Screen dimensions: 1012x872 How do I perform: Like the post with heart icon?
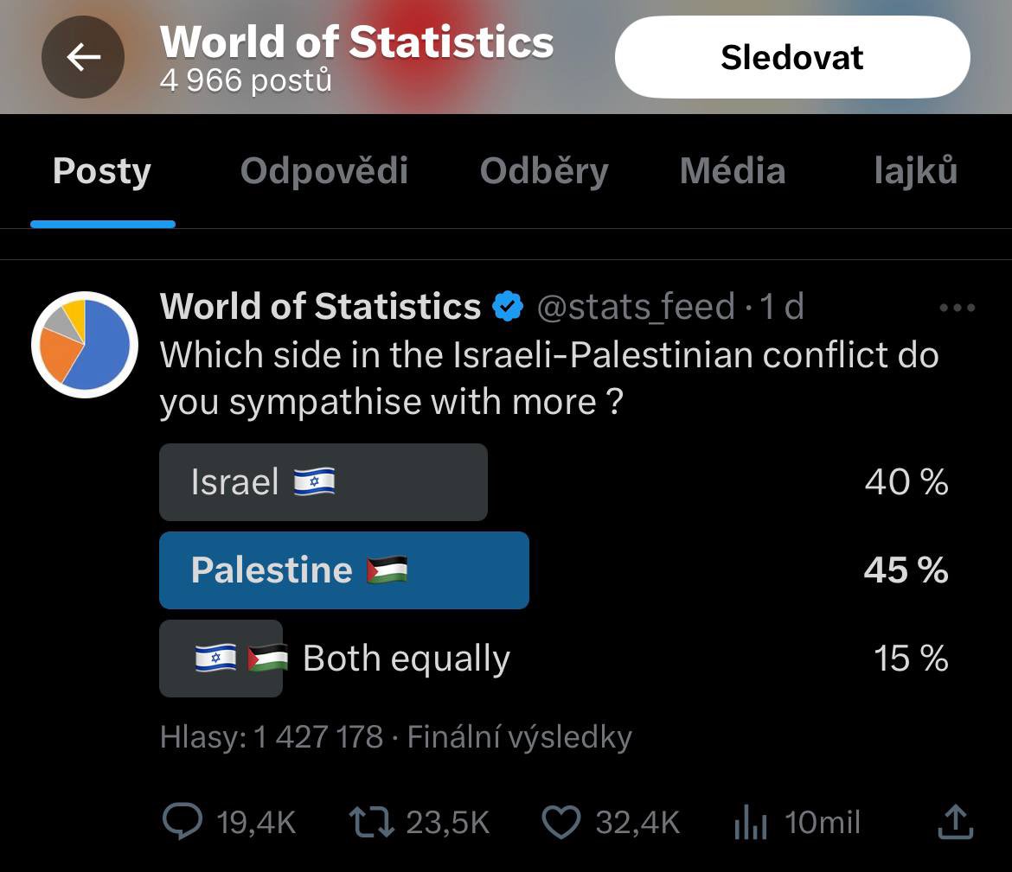(x=560, y=823)
